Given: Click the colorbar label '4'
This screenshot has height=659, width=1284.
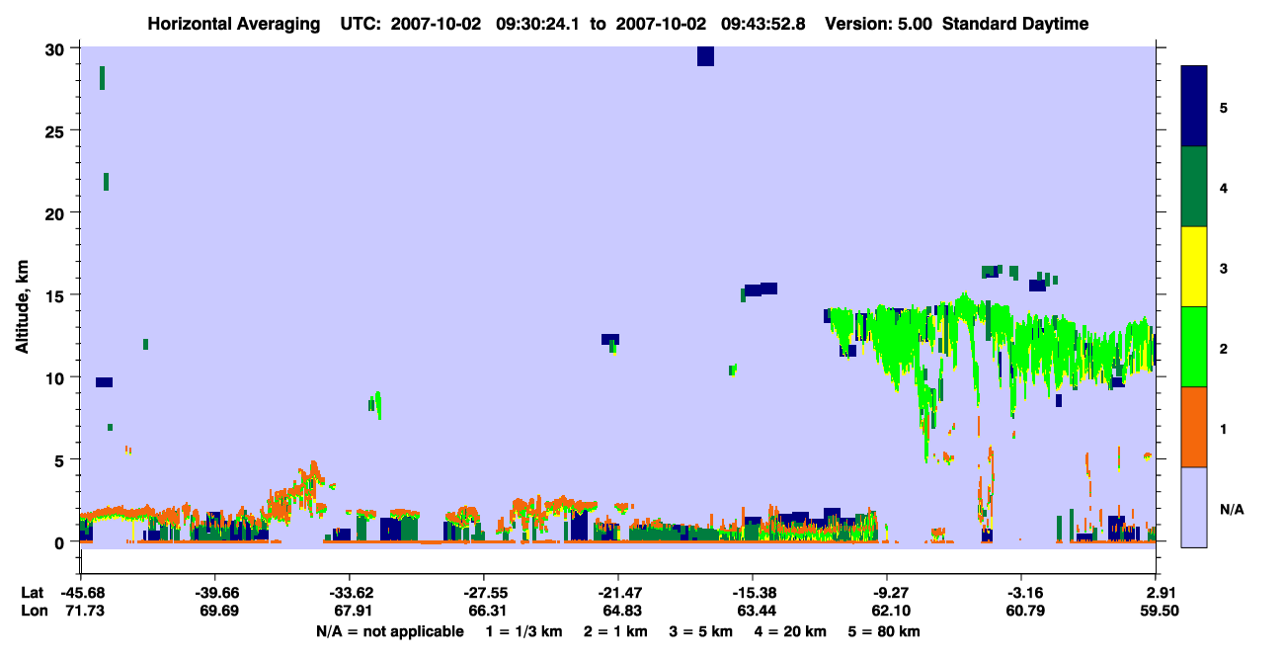Looking at the screenshot, I should tap(1224, 187).
